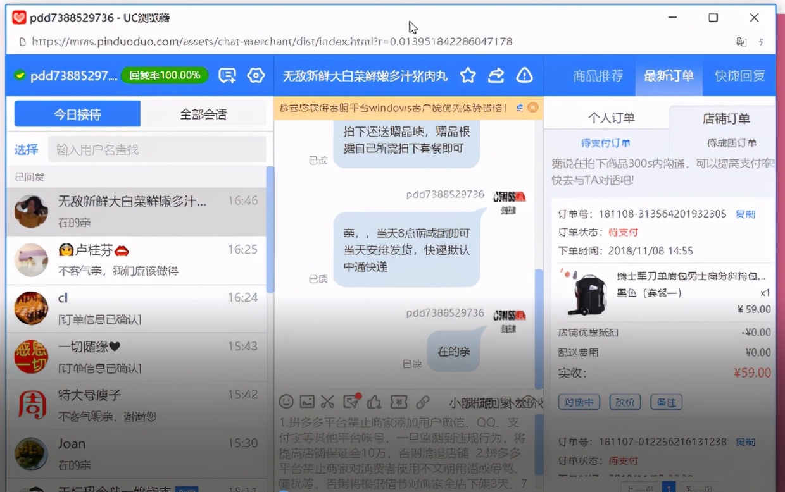Expand the 选择 selection dropdown
Image resolution: width=785 pixels, height=492 pixels.
click(x=26, y=149)
